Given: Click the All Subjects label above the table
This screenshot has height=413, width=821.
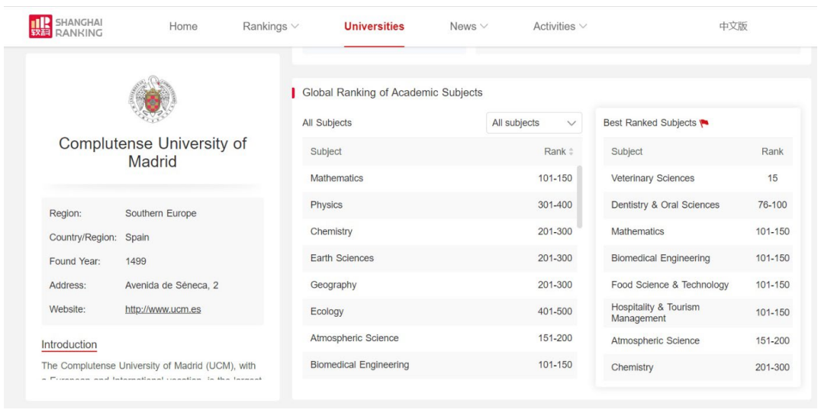Looking at the screenshot, I should (x=327, y=123).
